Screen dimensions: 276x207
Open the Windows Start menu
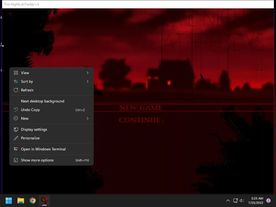pos(9,201)
